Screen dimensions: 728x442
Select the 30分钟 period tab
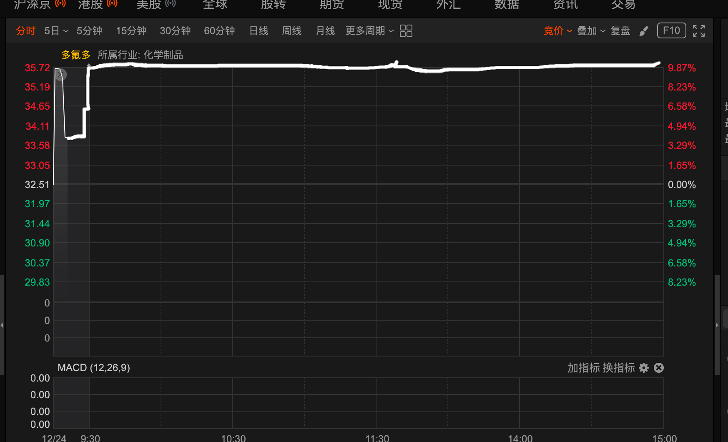click(x=175, y=31)
